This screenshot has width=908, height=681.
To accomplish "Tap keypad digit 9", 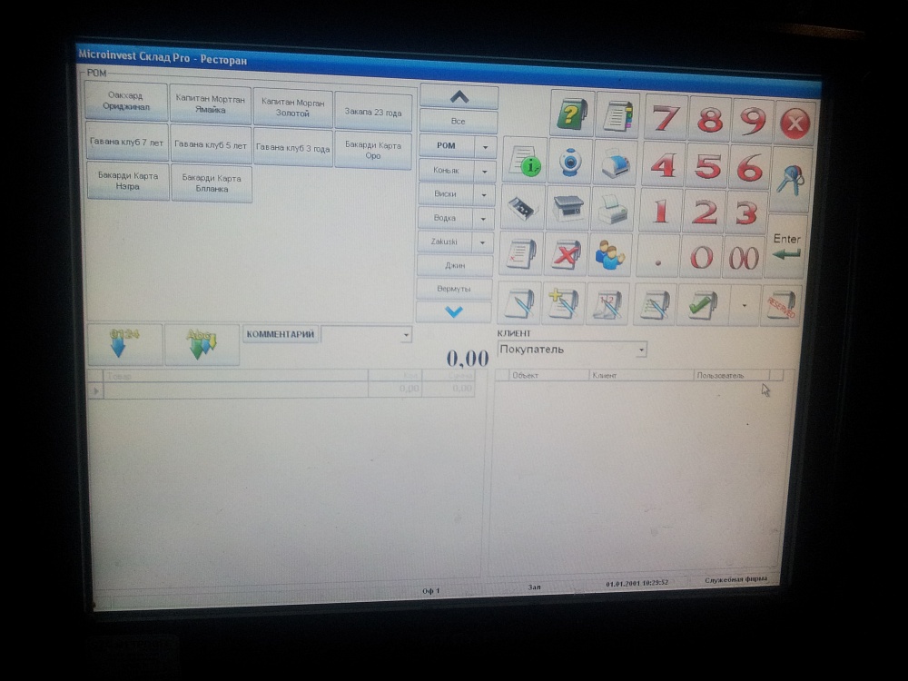I will (753, 122).
